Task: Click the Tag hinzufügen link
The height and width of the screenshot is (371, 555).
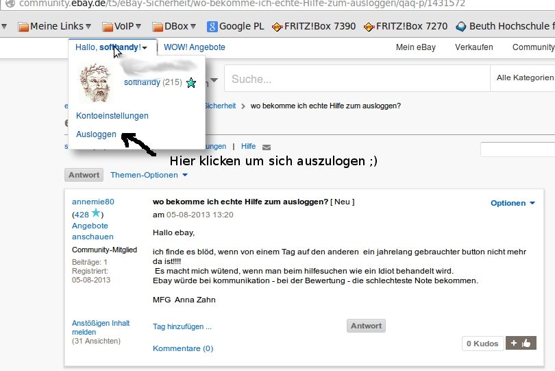Action: coord(182,326)
